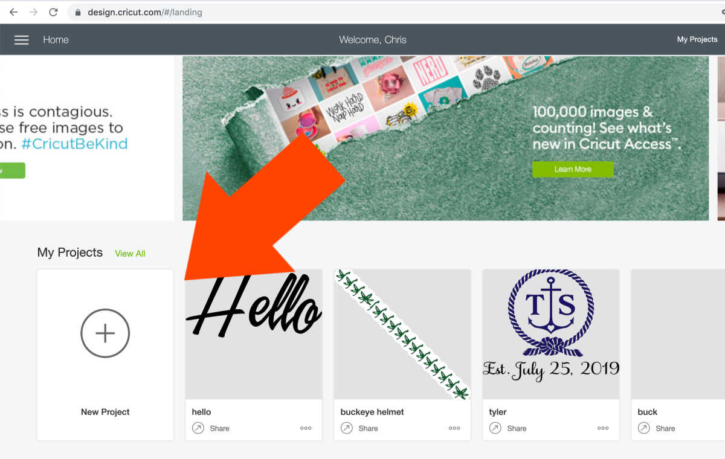
Task: Open three-dot menu for tyler project
Action: pyautogui.click(x=603, y=428)
